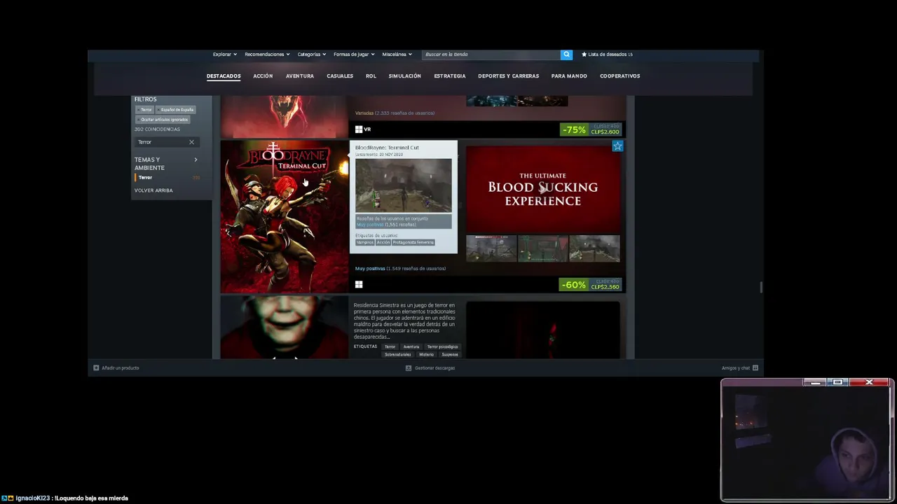Open the Miscelánea dropdown menu
This screenshot has width=897, height=504.
[x=397, y=55]
